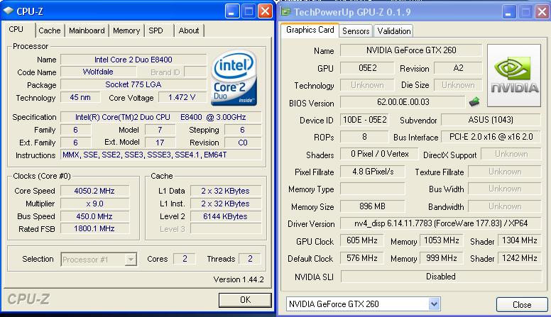Click the Wolfdale code name value
The image size is (551, 317).
click(x=98, y=72)
